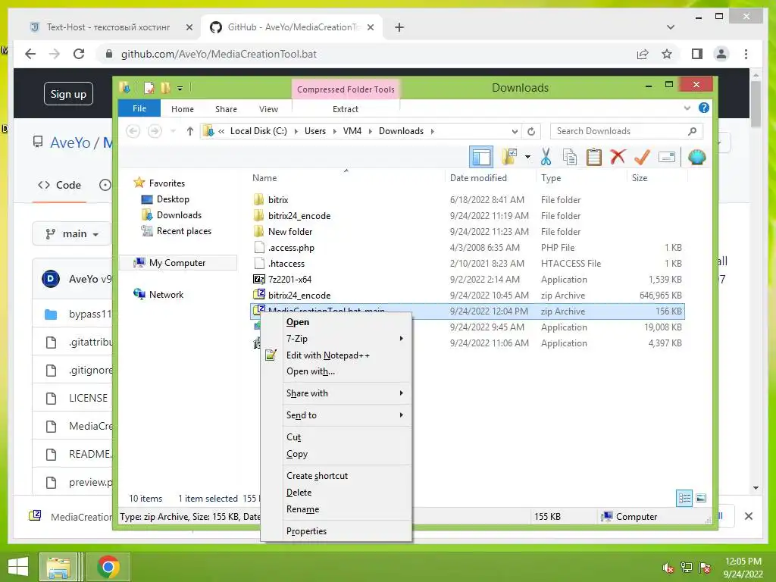Click Chrome share page icon
This screenshot has height=582, width=776.
coord(643,54)
